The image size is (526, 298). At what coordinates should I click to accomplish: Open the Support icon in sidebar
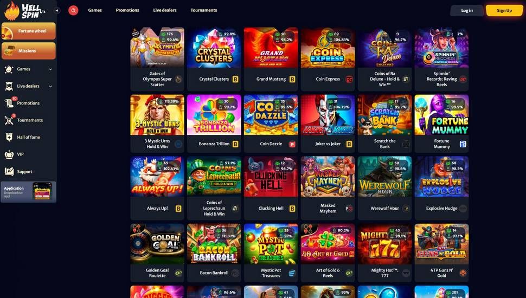(x=9, y=172)
